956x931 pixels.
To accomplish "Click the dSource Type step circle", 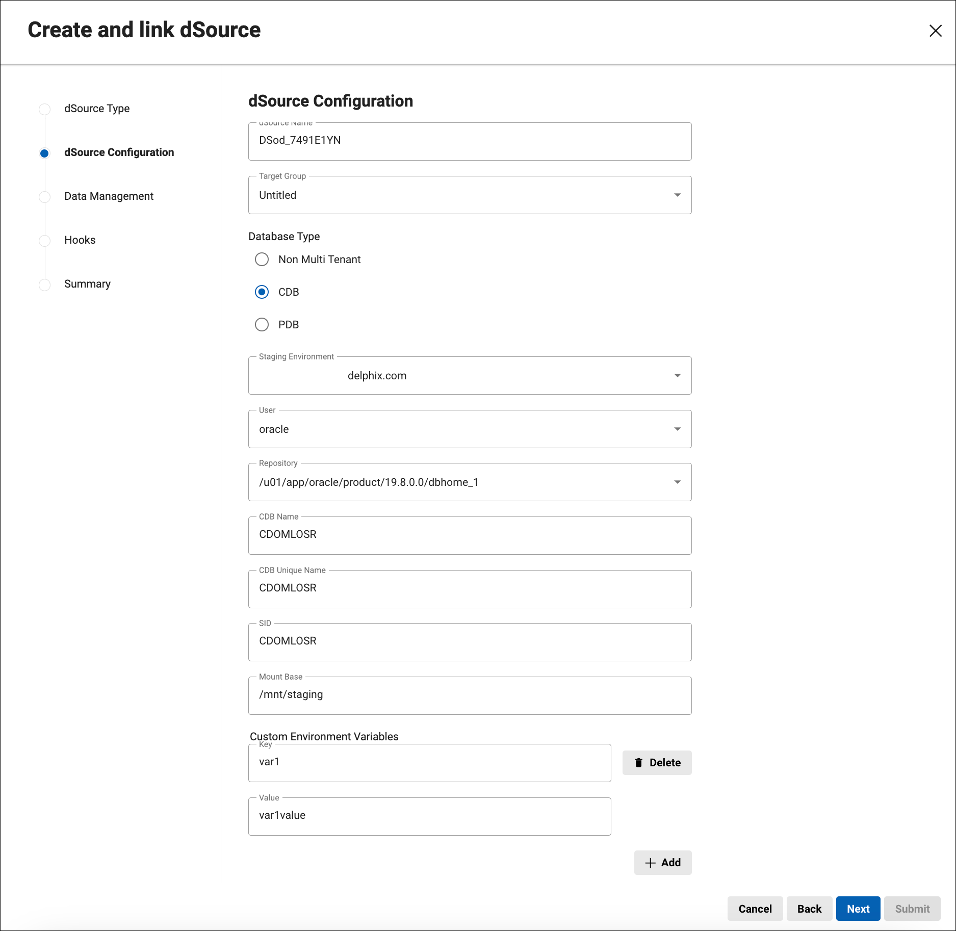I will (45, 109).
